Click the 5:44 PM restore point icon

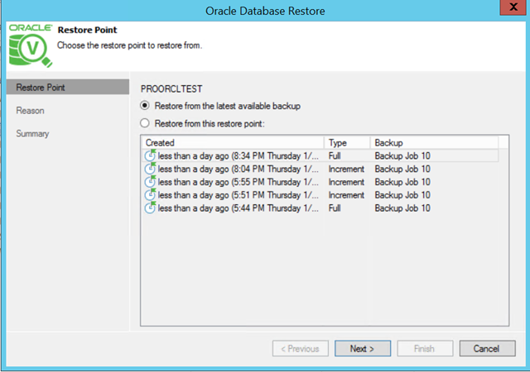coord(151,208)
